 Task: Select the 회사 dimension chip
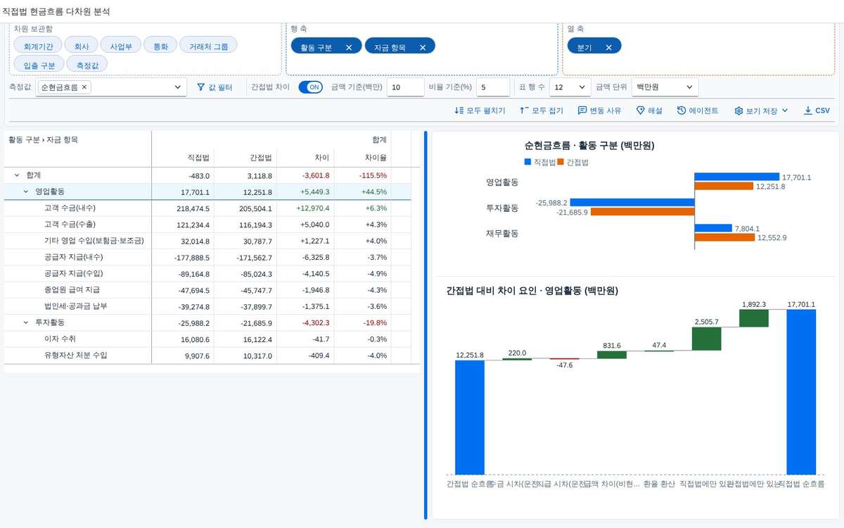(81, 45)
